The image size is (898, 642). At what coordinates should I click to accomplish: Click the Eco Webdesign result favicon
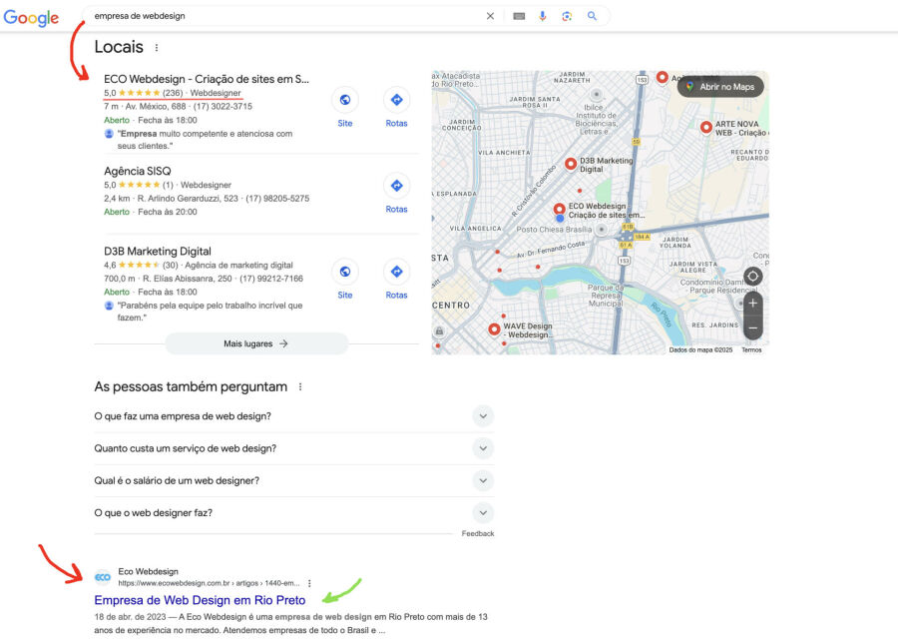[x=103, y=577]
